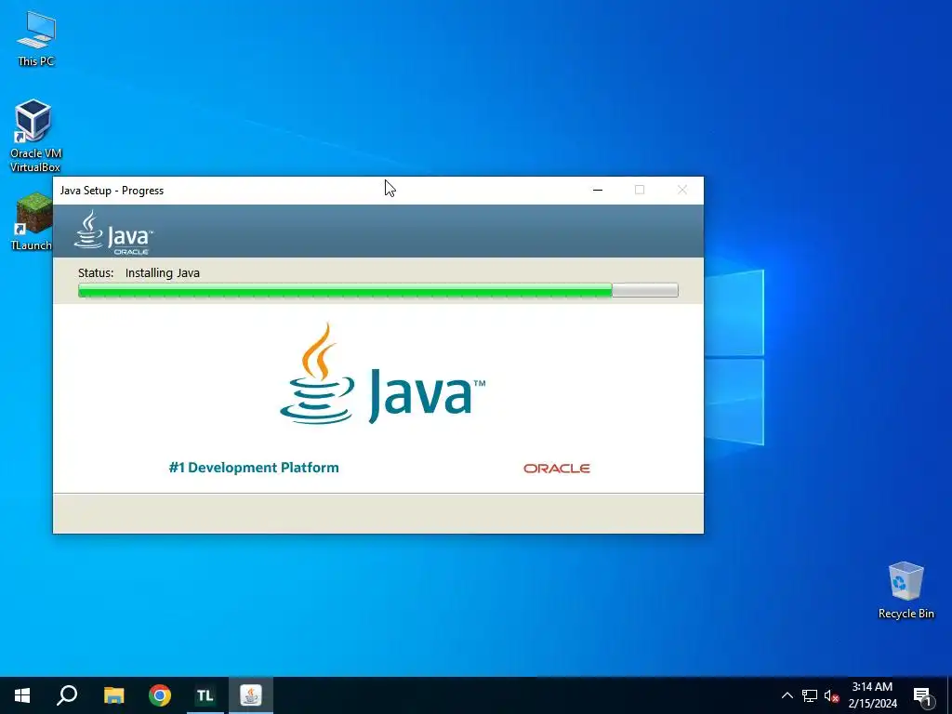Open the notification center icon

coord(922,695)
